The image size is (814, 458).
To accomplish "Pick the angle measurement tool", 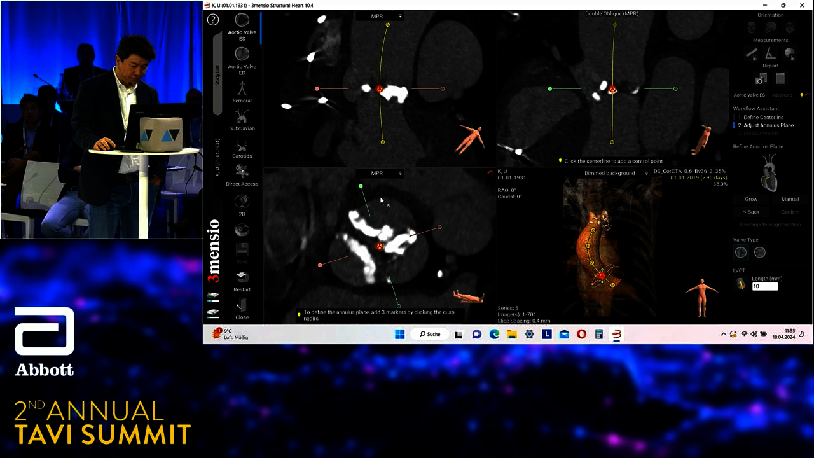I will point(771,54).
